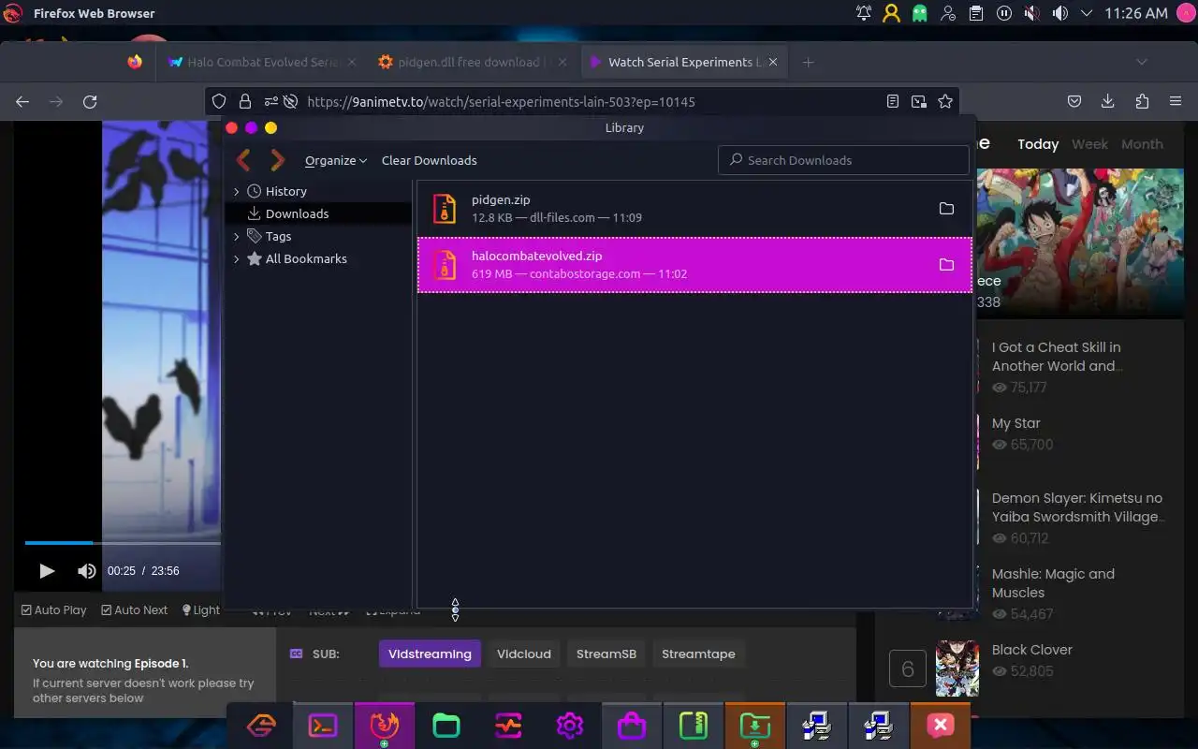Mute the video player volume
1198x749 pixels.
click(x=86, y=570)
